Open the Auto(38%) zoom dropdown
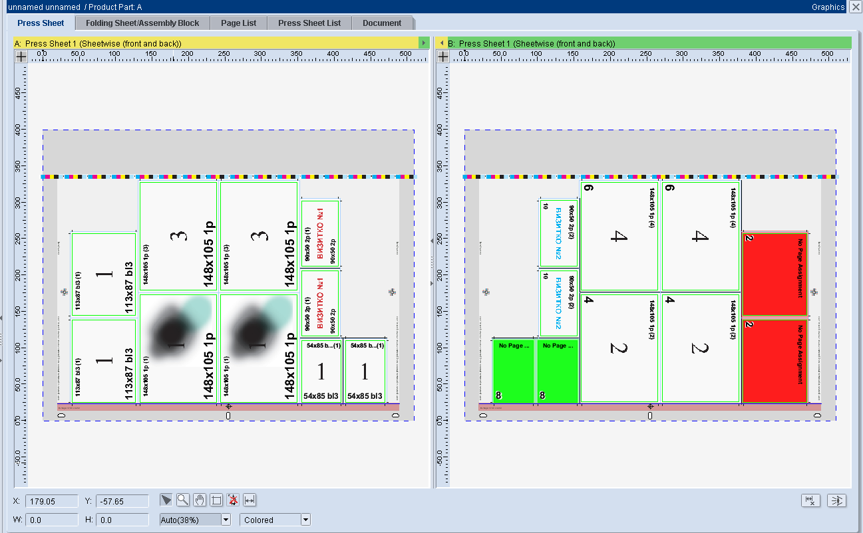863x533 pixels. (x=226, y=520)
